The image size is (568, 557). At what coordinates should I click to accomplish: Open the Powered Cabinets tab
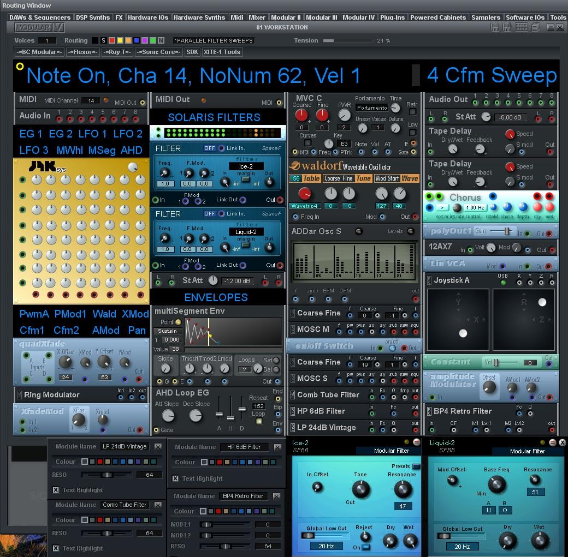[x=438, y=17]
